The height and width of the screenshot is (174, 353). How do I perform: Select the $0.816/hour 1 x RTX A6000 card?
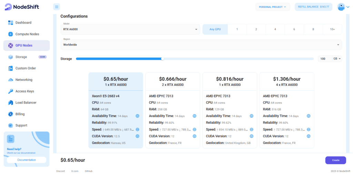pos(230,110)
